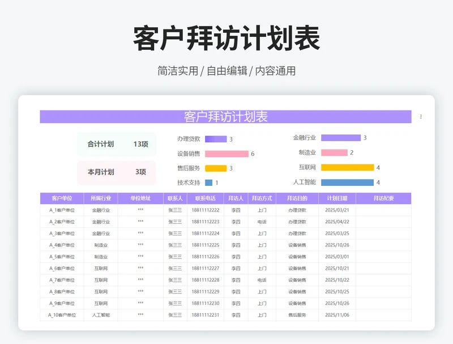Image resolution: width=453 pixels, height=344 pixels.
Task: Click 电话 in the A_2客户单位 row
Action: click(x=262, y=222)
